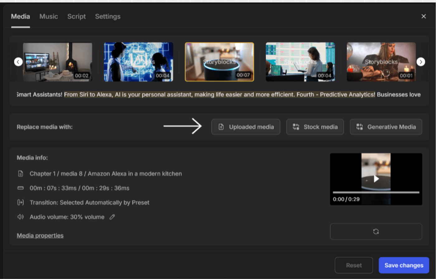This screenshot has height=279, width=436.
Task: Click the regenerate icon below the video preview
Action: (376, 232)
